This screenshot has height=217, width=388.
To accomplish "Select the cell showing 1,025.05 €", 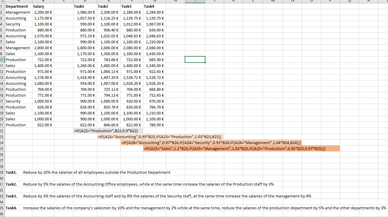I will click(109, 36).
